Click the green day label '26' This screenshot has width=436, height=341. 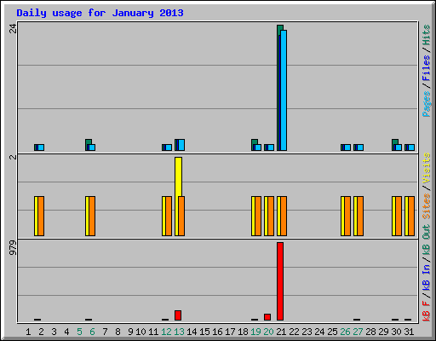(345, 332)
